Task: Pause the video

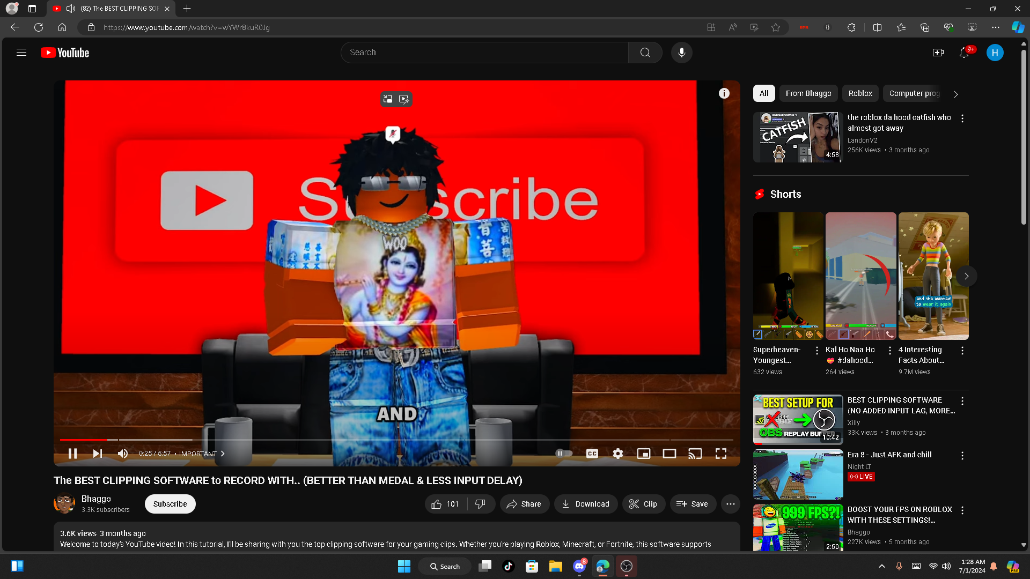Action: (73, 454)
